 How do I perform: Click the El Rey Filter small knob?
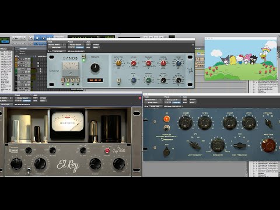(x=83, y=150)
